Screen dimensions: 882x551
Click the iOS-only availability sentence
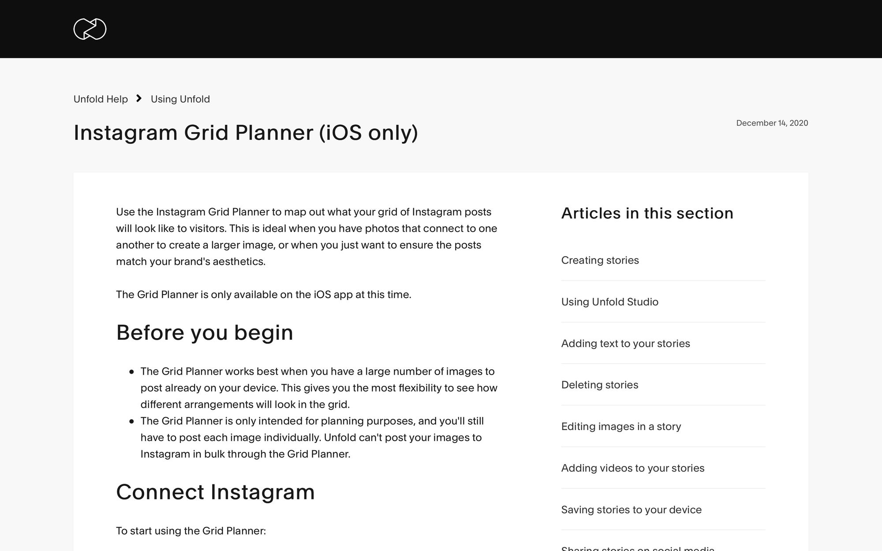pyautogui.click(x=263, y=294)
